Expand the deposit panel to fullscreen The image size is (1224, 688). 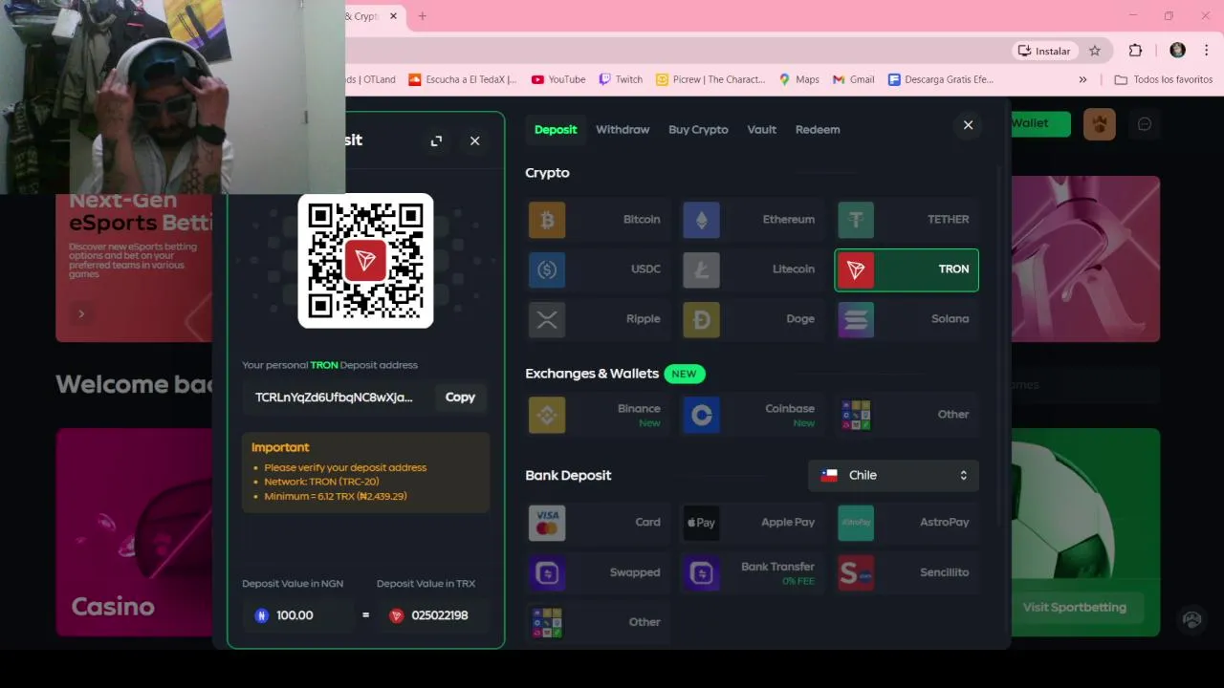pyautogui.click(x=436, y=140)
